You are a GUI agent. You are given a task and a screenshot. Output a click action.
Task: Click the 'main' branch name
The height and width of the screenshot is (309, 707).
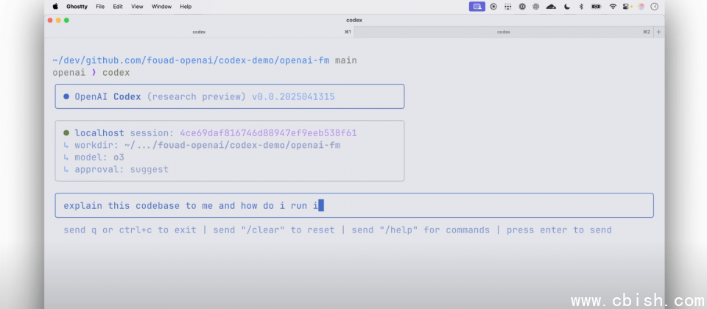[x=346, y=60]
